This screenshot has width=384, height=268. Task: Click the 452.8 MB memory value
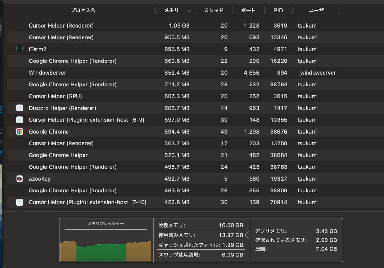point(177,202)
